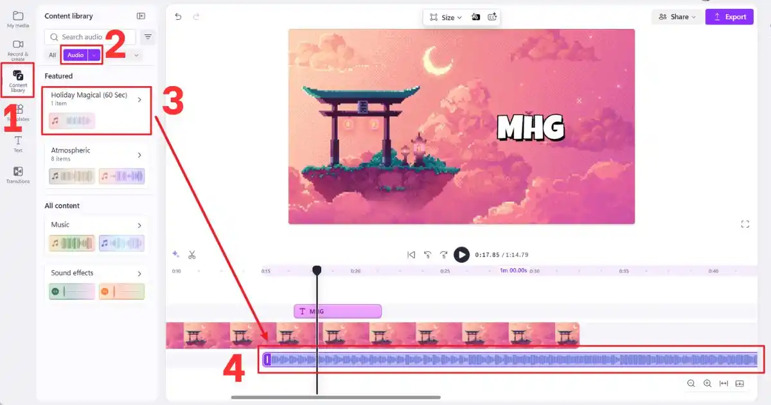Redo the last undone edit

(x=196, y=17)
